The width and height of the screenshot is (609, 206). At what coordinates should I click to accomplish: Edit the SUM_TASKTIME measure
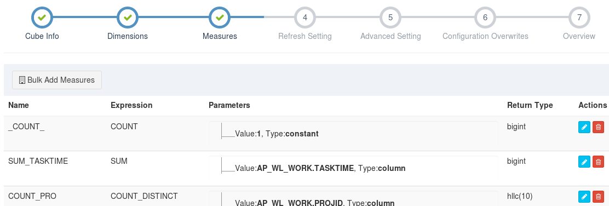[584, 162]
